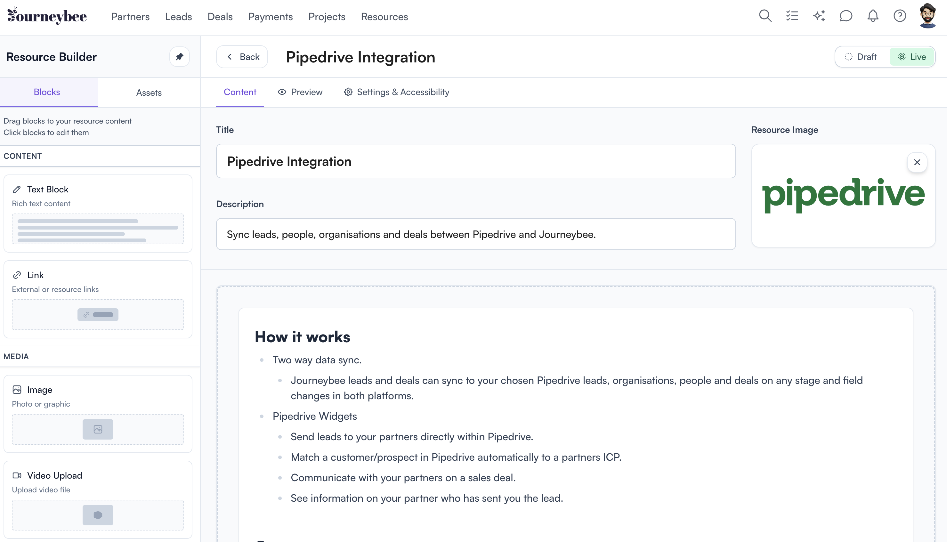Screen dimensions: 947x542
Task: Set resource status to Live
Action: pos(912,57)
